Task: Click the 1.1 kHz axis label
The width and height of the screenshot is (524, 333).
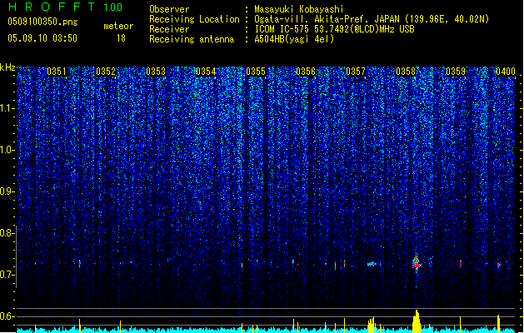Action: coord(7,108)
